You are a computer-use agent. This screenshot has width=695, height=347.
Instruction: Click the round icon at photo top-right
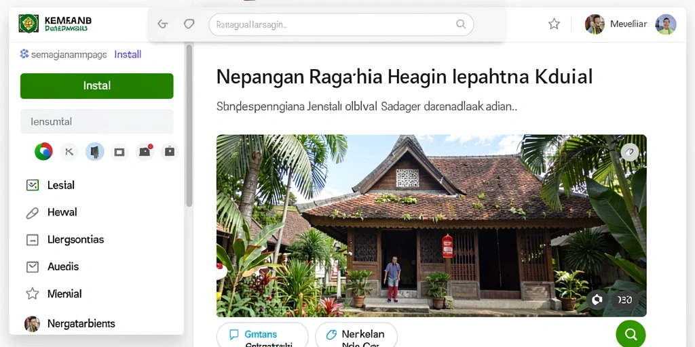click(x=629, y=152)
